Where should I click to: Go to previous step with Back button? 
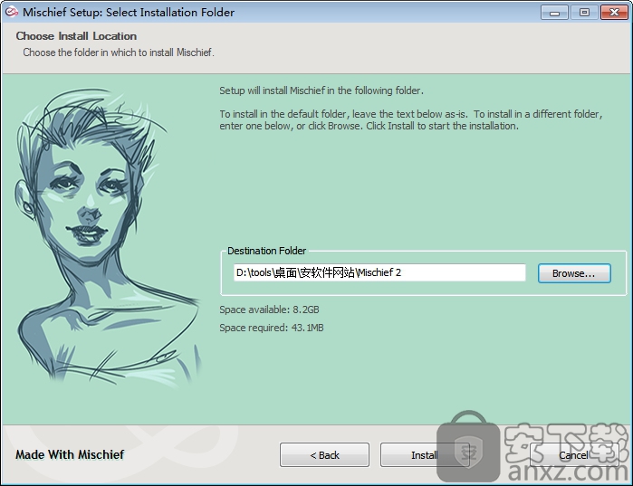tap(324, 454)
